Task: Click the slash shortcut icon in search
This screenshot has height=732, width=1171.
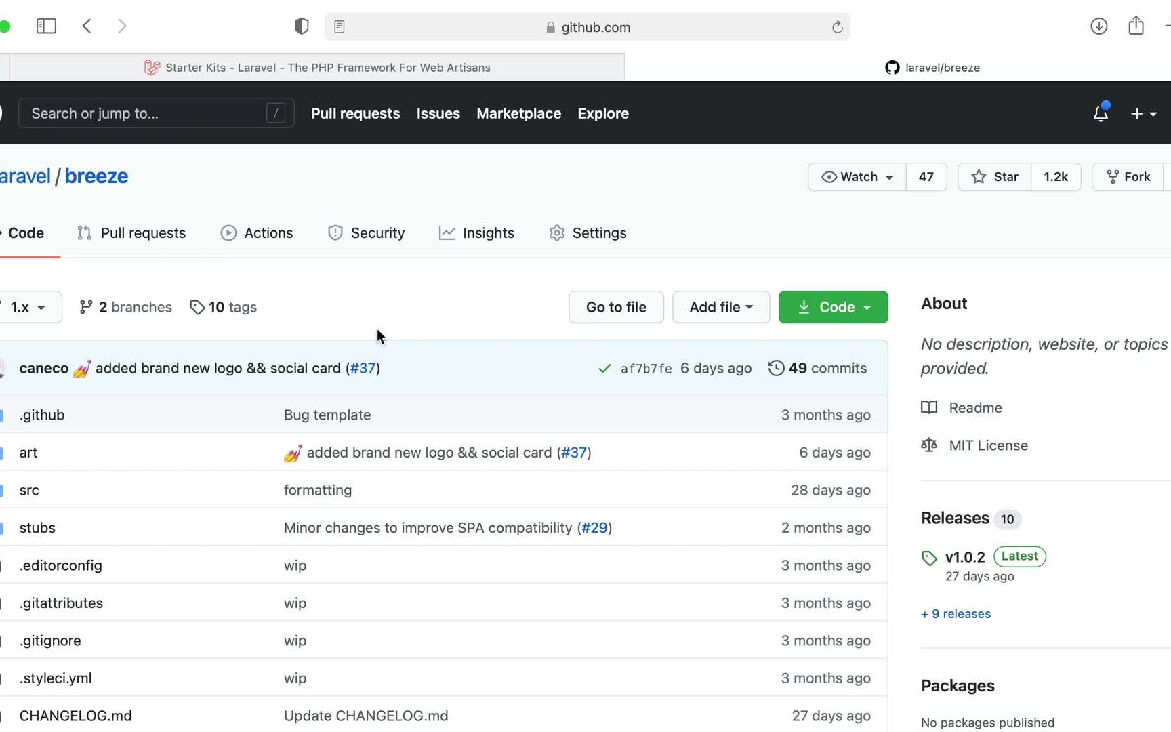Action: [275, 113]
